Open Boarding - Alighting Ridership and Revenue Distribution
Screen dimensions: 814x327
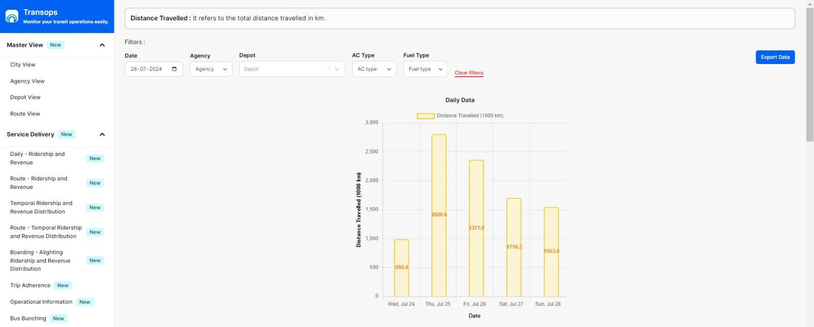[x=40, y=260]
